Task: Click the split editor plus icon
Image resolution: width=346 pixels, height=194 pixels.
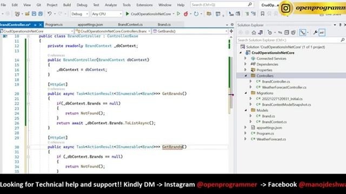Action: [x=231, y=31]
